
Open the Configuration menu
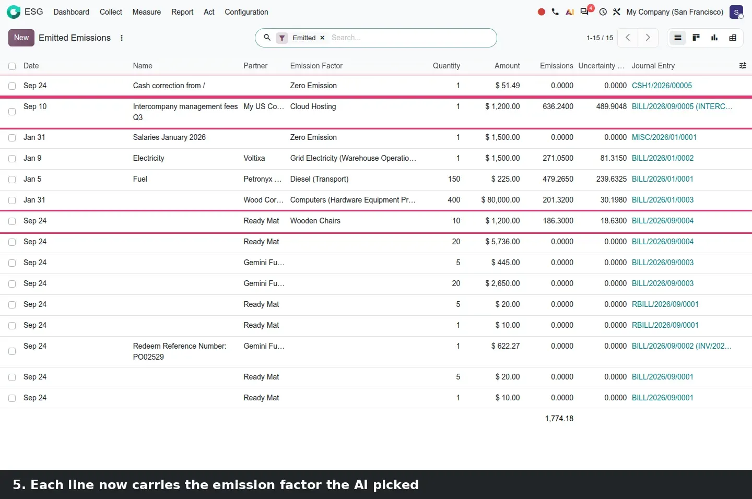pyautogui.click(x=246, y=11)
